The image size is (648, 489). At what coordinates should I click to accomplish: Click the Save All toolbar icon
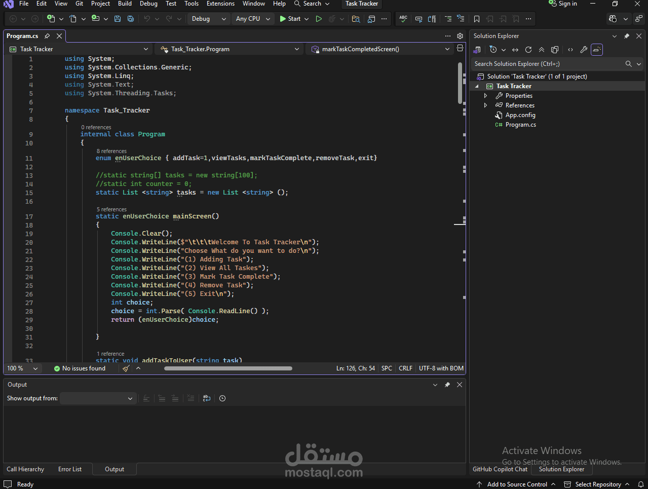(130, 19)
